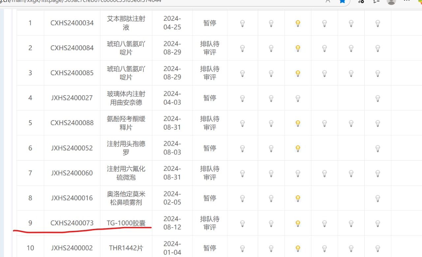422x257 pixels.
Task: Click the date 2024-08-03
Action: 172,148
